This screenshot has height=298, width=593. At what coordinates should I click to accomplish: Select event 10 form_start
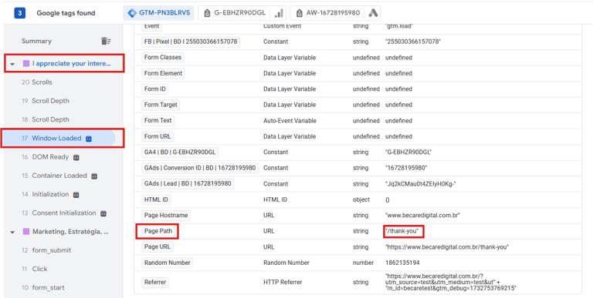tap(42, 288)
